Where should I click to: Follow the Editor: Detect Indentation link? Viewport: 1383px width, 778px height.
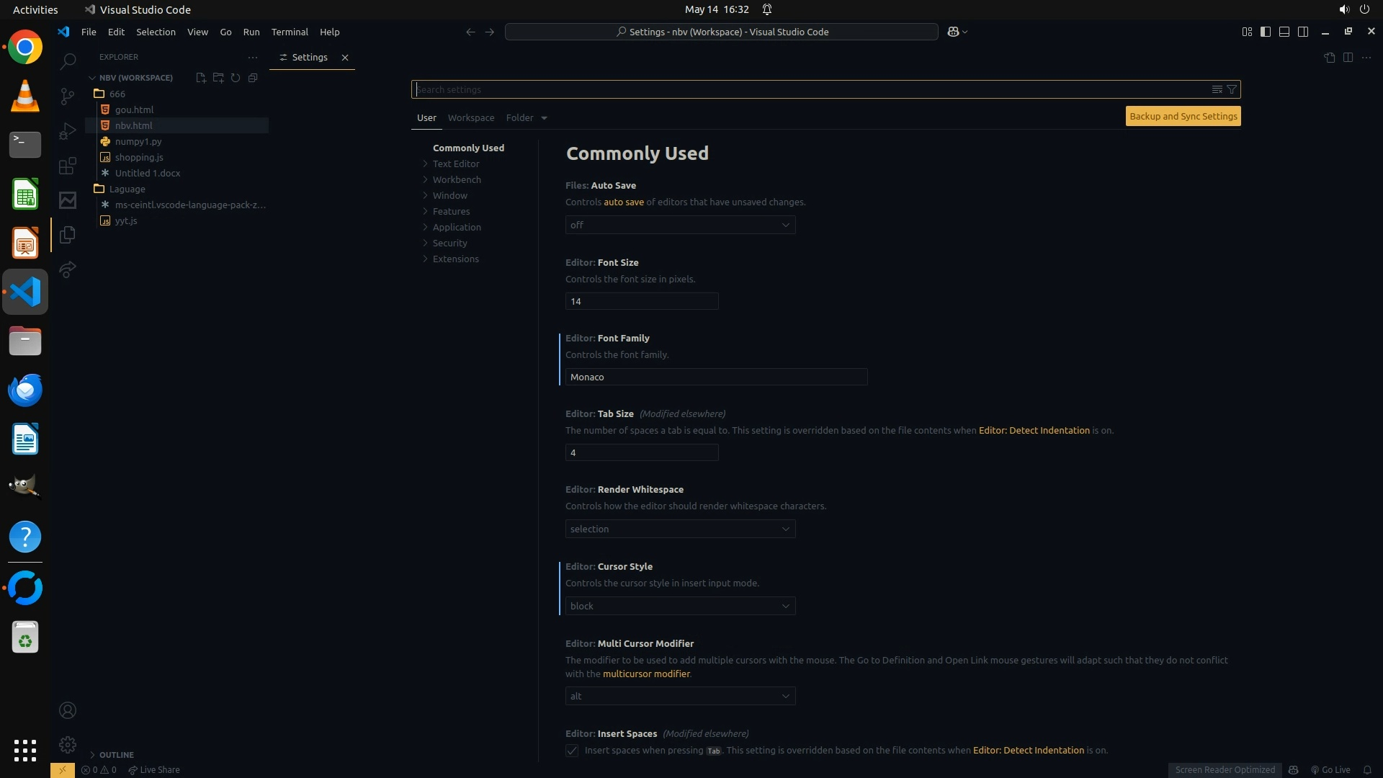[x=1034, y=430]
